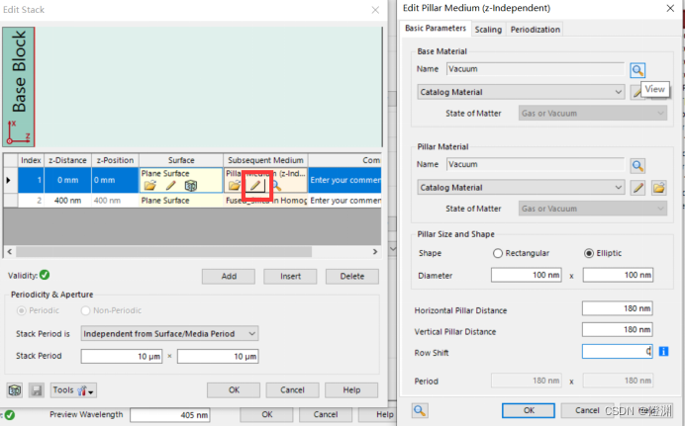Select Rectangular pillar shape
Viewport: 686px width, 426px height.
521,253
